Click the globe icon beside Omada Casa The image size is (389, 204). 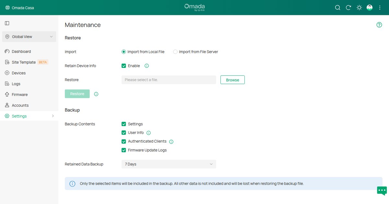7,7
